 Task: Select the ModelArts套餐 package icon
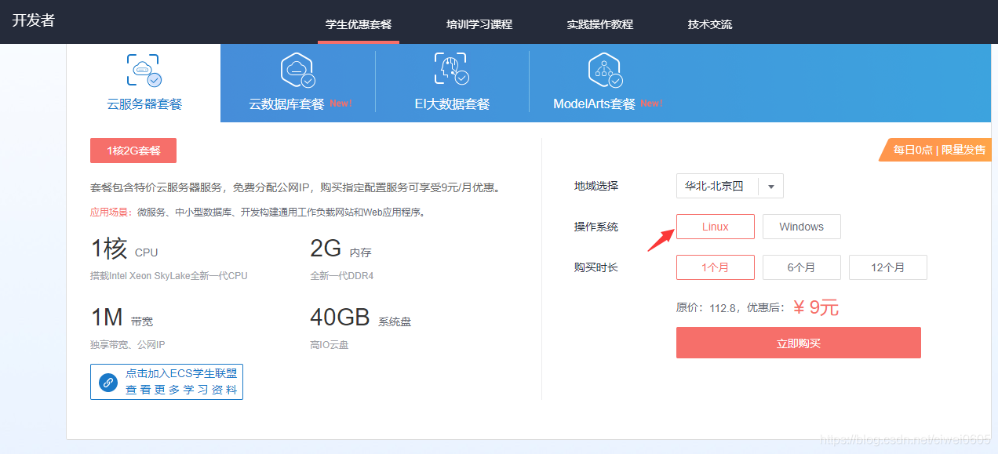[604, 69]
